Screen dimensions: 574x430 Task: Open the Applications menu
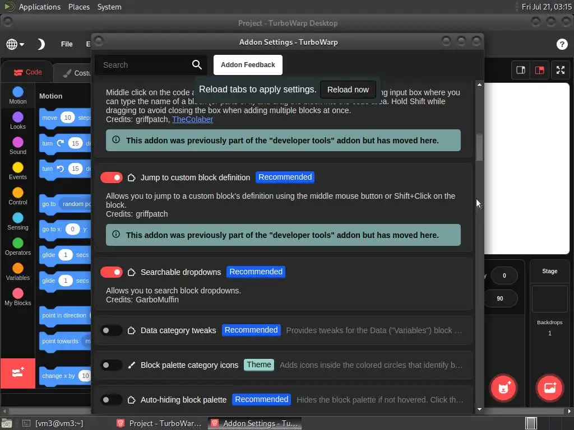[x=40, y=7]
